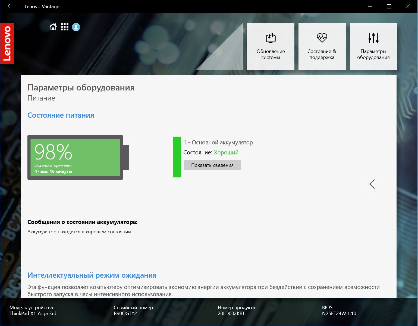
Task: Open the Home icon
Action: pyautogui.click(x=53, y=27)
